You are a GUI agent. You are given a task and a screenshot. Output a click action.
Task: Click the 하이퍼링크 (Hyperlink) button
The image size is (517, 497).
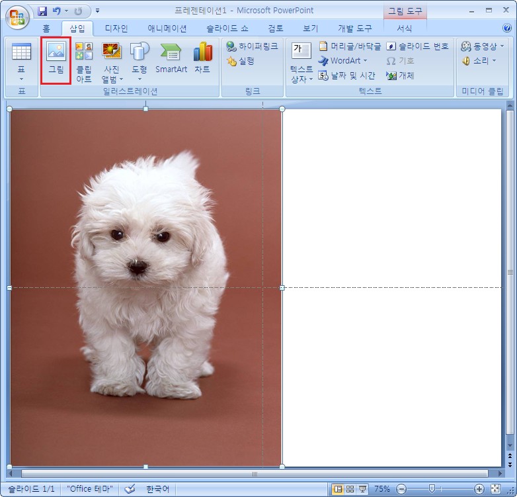click(x=252, y=46)
